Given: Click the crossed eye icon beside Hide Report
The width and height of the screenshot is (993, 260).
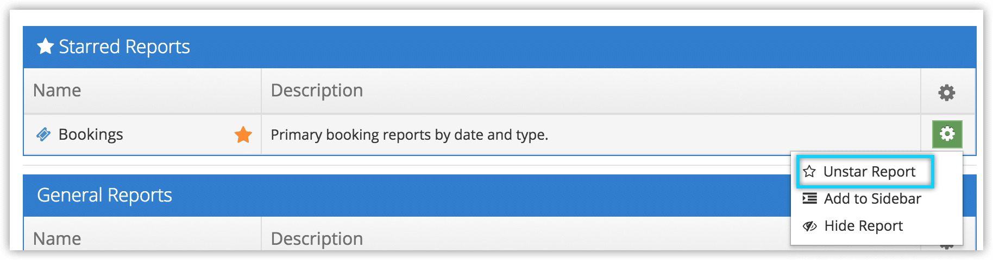Looking at the screenshot, I should [810, 226].
